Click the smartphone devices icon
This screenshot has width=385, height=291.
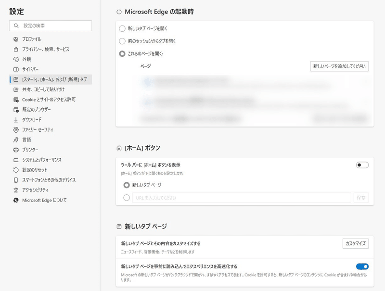click(x=16, y=180)
